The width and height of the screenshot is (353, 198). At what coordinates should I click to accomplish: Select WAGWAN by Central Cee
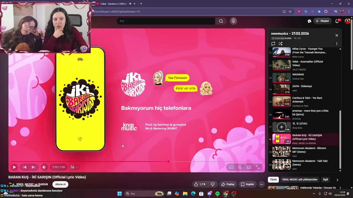pos(303,78)
